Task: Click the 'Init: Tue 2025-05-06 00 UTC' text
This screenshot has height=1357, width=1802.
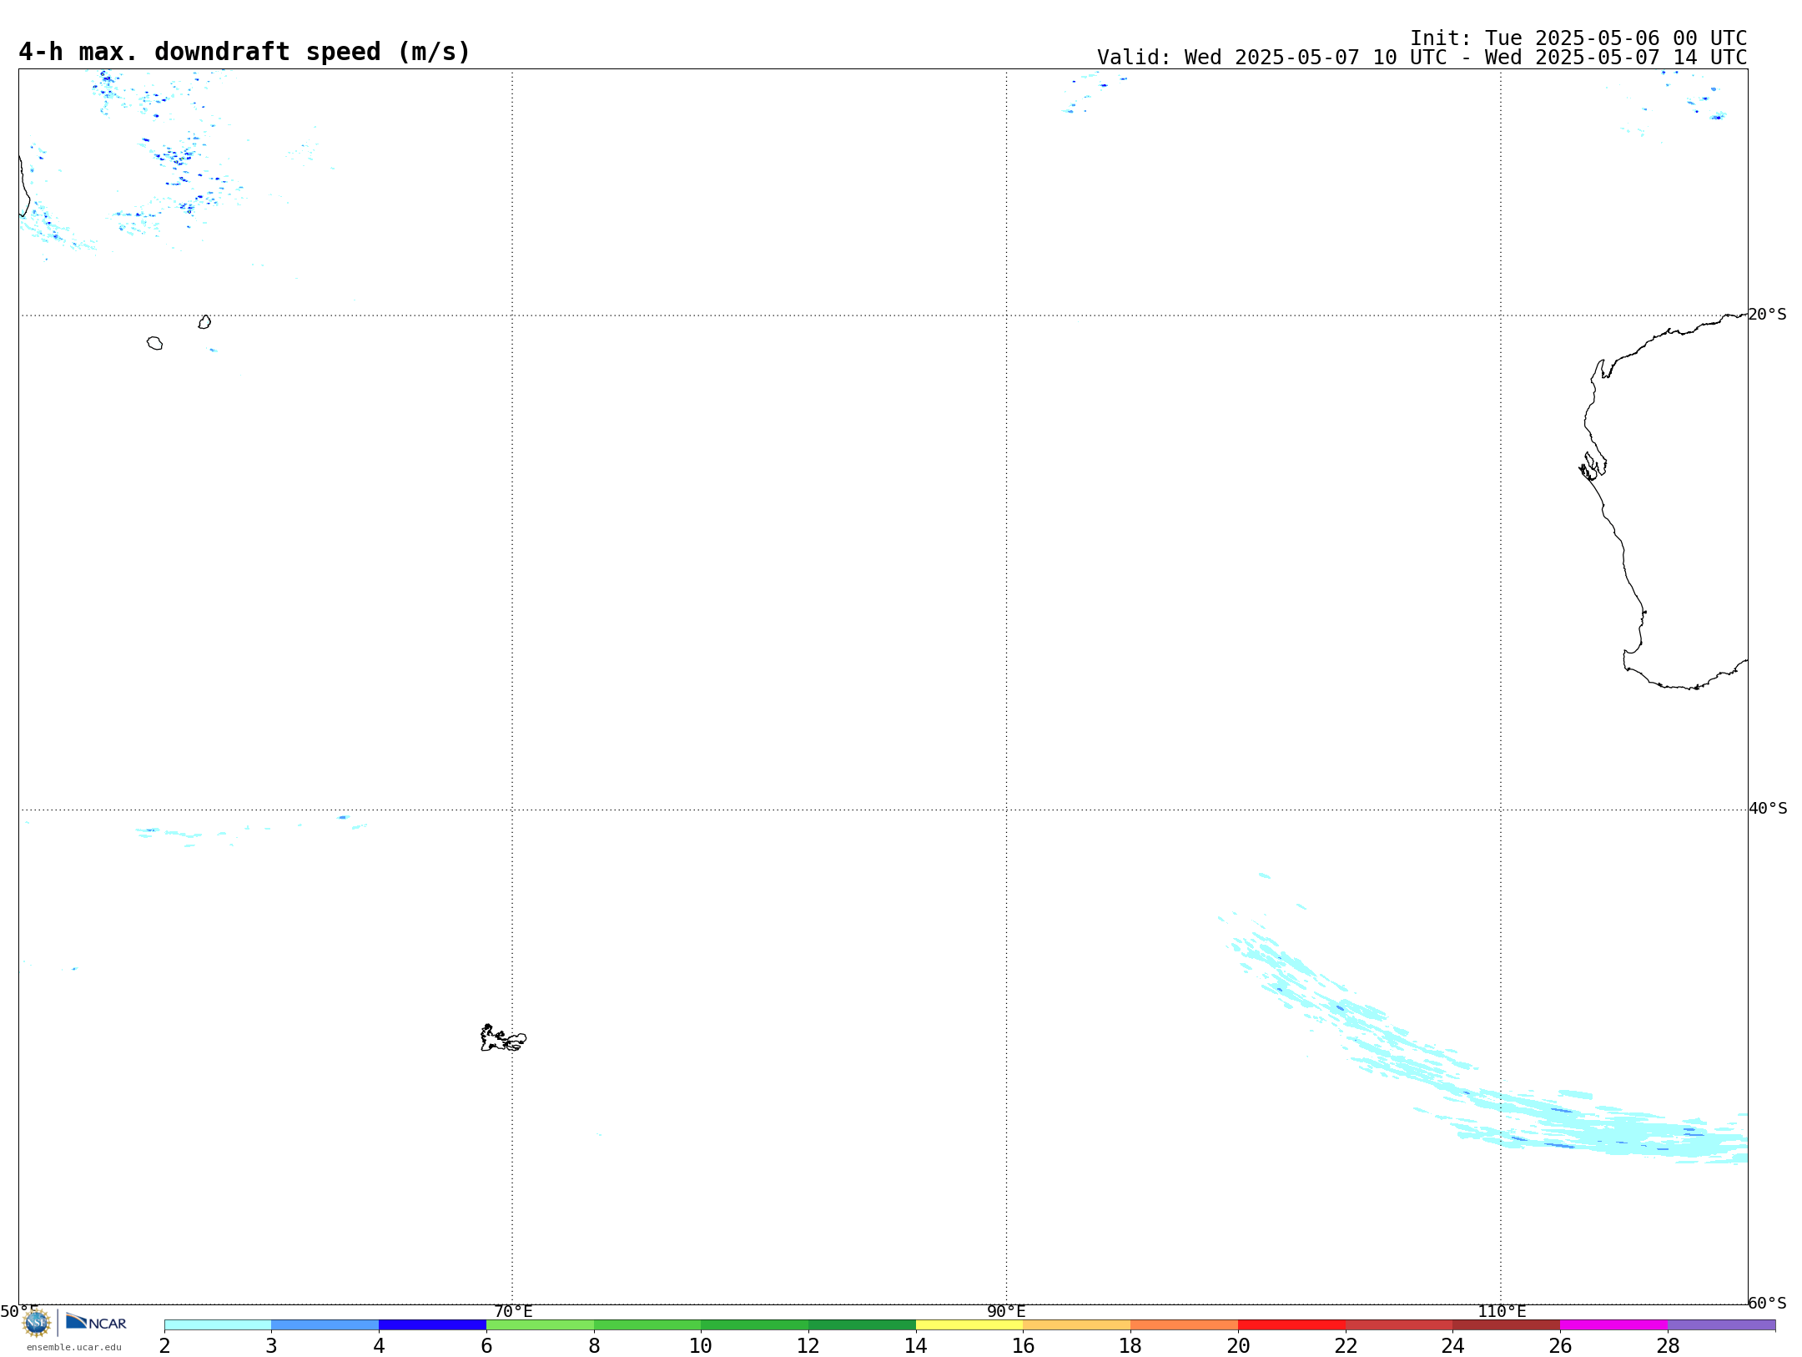Action: pyautogui.click(x=1578, y=38)
